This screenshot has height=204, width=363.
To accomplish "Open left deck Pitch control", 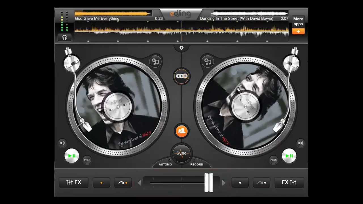I will click(x=87, y=160).
